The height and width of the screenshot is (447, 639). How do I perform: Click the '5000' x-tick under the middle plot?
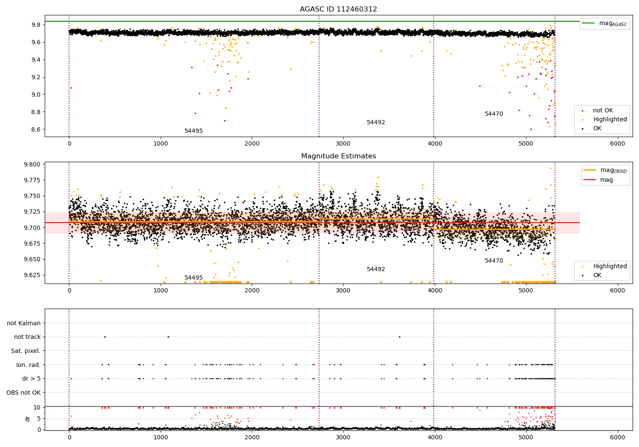tap(526, 291)
